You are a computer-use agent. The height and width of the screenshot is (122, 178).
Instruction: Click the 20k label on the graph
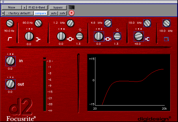[164, 109]
